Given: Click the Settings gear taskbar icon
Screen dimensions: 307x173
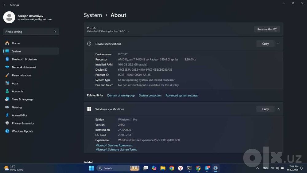Looking at the screenshot, I should pyautogui.click(x=216, y=168).
